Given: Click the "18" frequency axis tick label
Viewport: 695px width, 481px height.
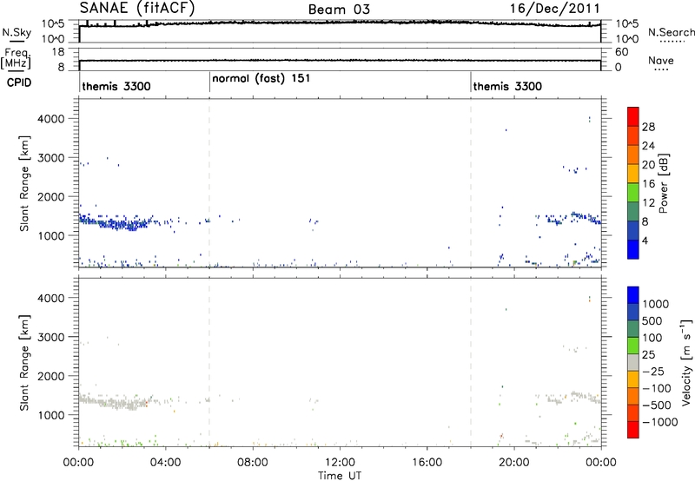Looking at the screenshot, I should (x=58, y=52).
